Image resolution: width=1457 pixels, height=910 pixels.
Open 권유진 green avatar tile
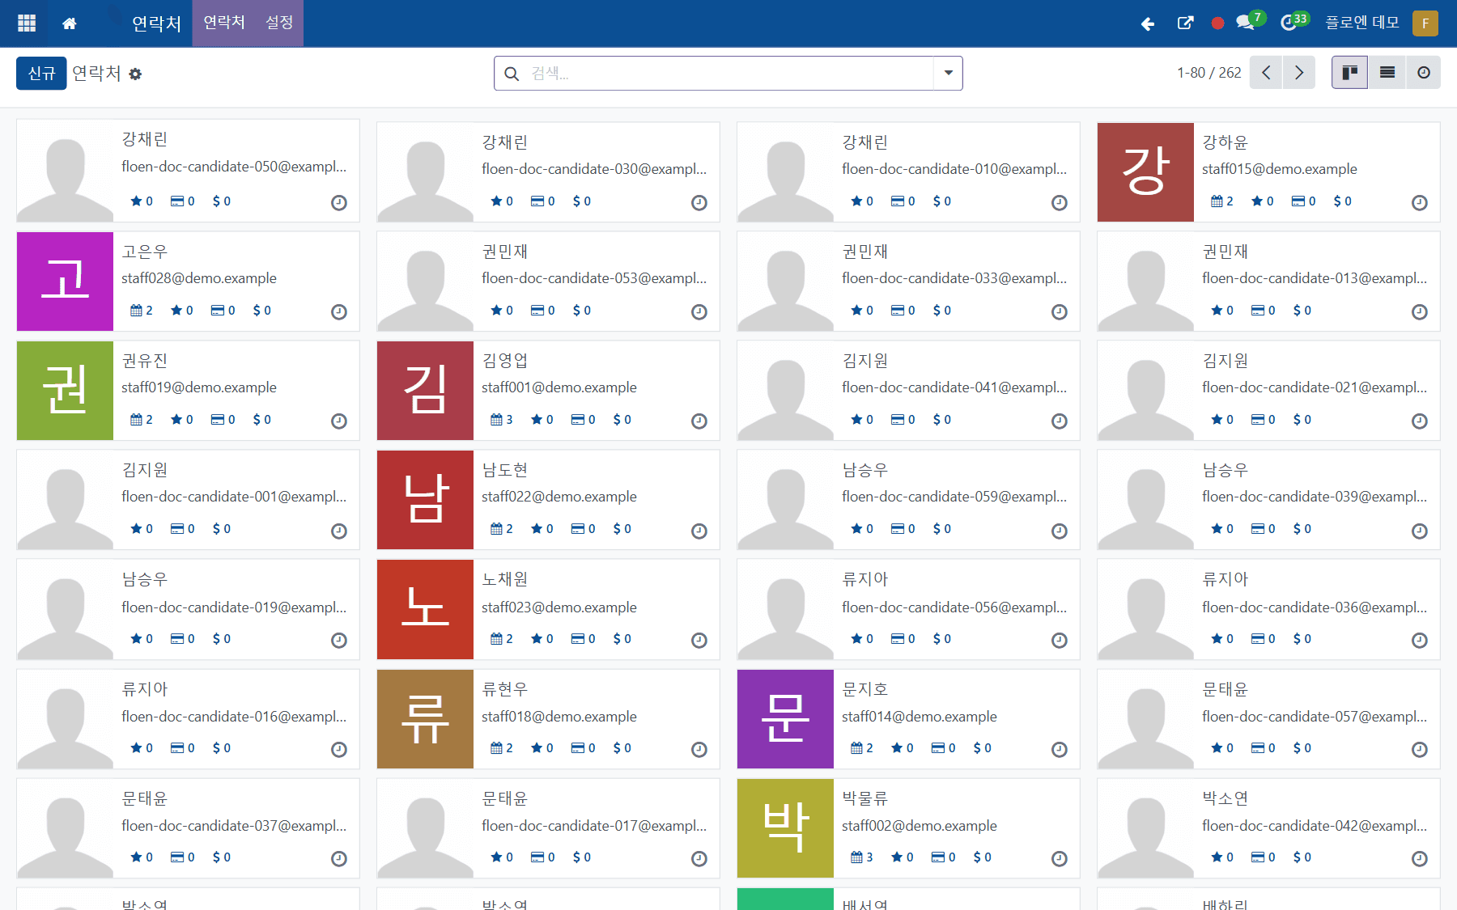(x=65, y=391)
